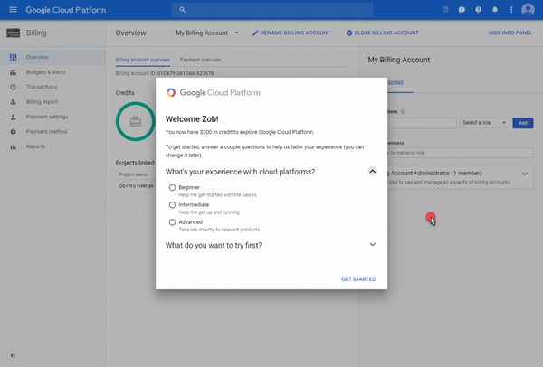Choose the Advanced experience option
This screenshot has height=367, width=543.
[172, 221]
